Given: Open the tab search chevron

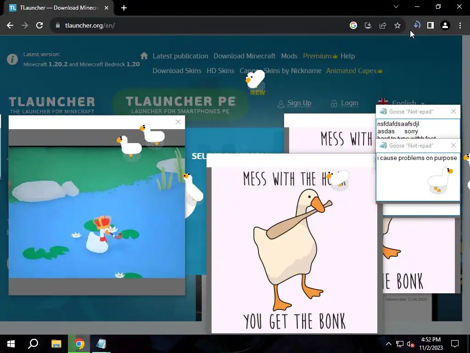Looking at the screenshot, I should coord(396,6).
